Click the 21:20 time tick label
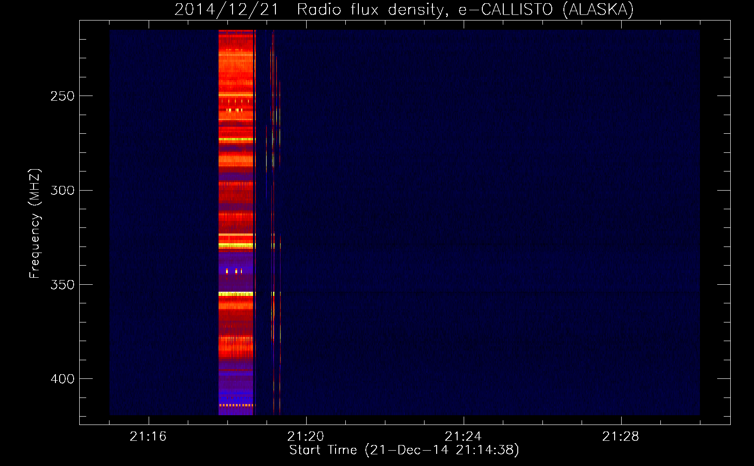The image size is (754, 466). click(306, 437)
